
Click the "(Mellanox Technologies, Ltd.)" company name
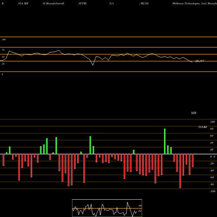coord(189,3)
